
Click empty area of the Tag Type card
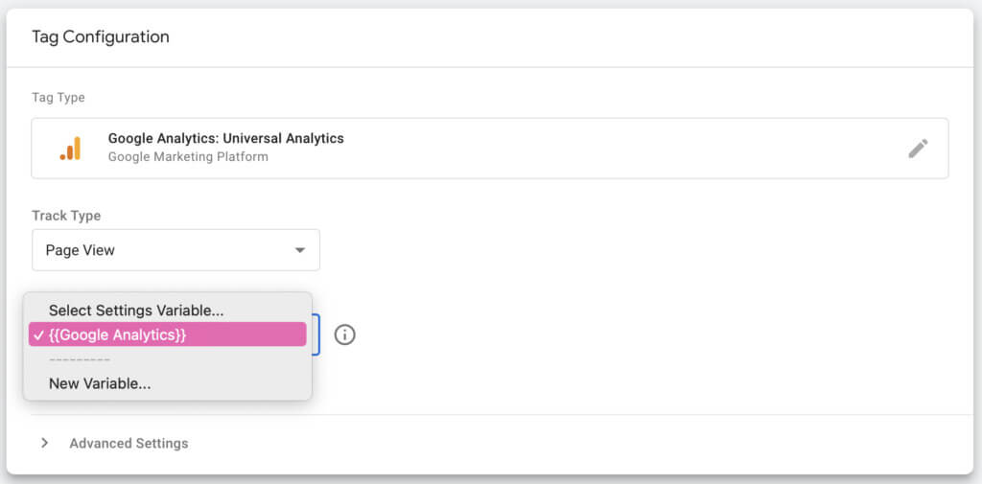(623, 149)
